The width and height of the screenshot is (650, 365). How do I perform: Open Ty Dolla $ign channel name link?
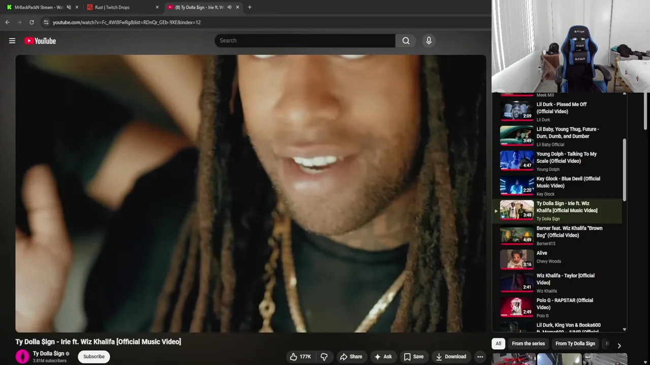(49, 353)
